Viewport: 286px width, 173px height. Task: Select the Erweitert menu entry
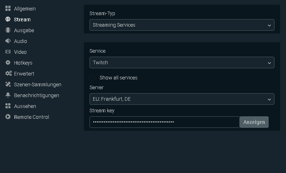click(x=24, y=74)
